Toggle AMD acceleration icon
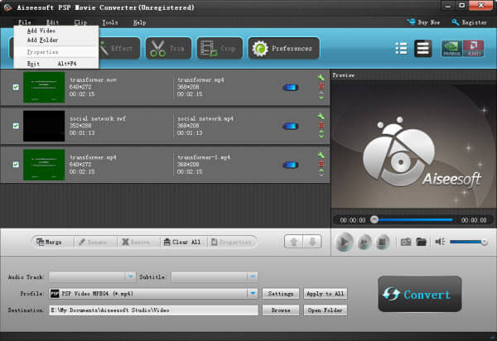Viewport: 497px width, 341px height. pos(474,49)
